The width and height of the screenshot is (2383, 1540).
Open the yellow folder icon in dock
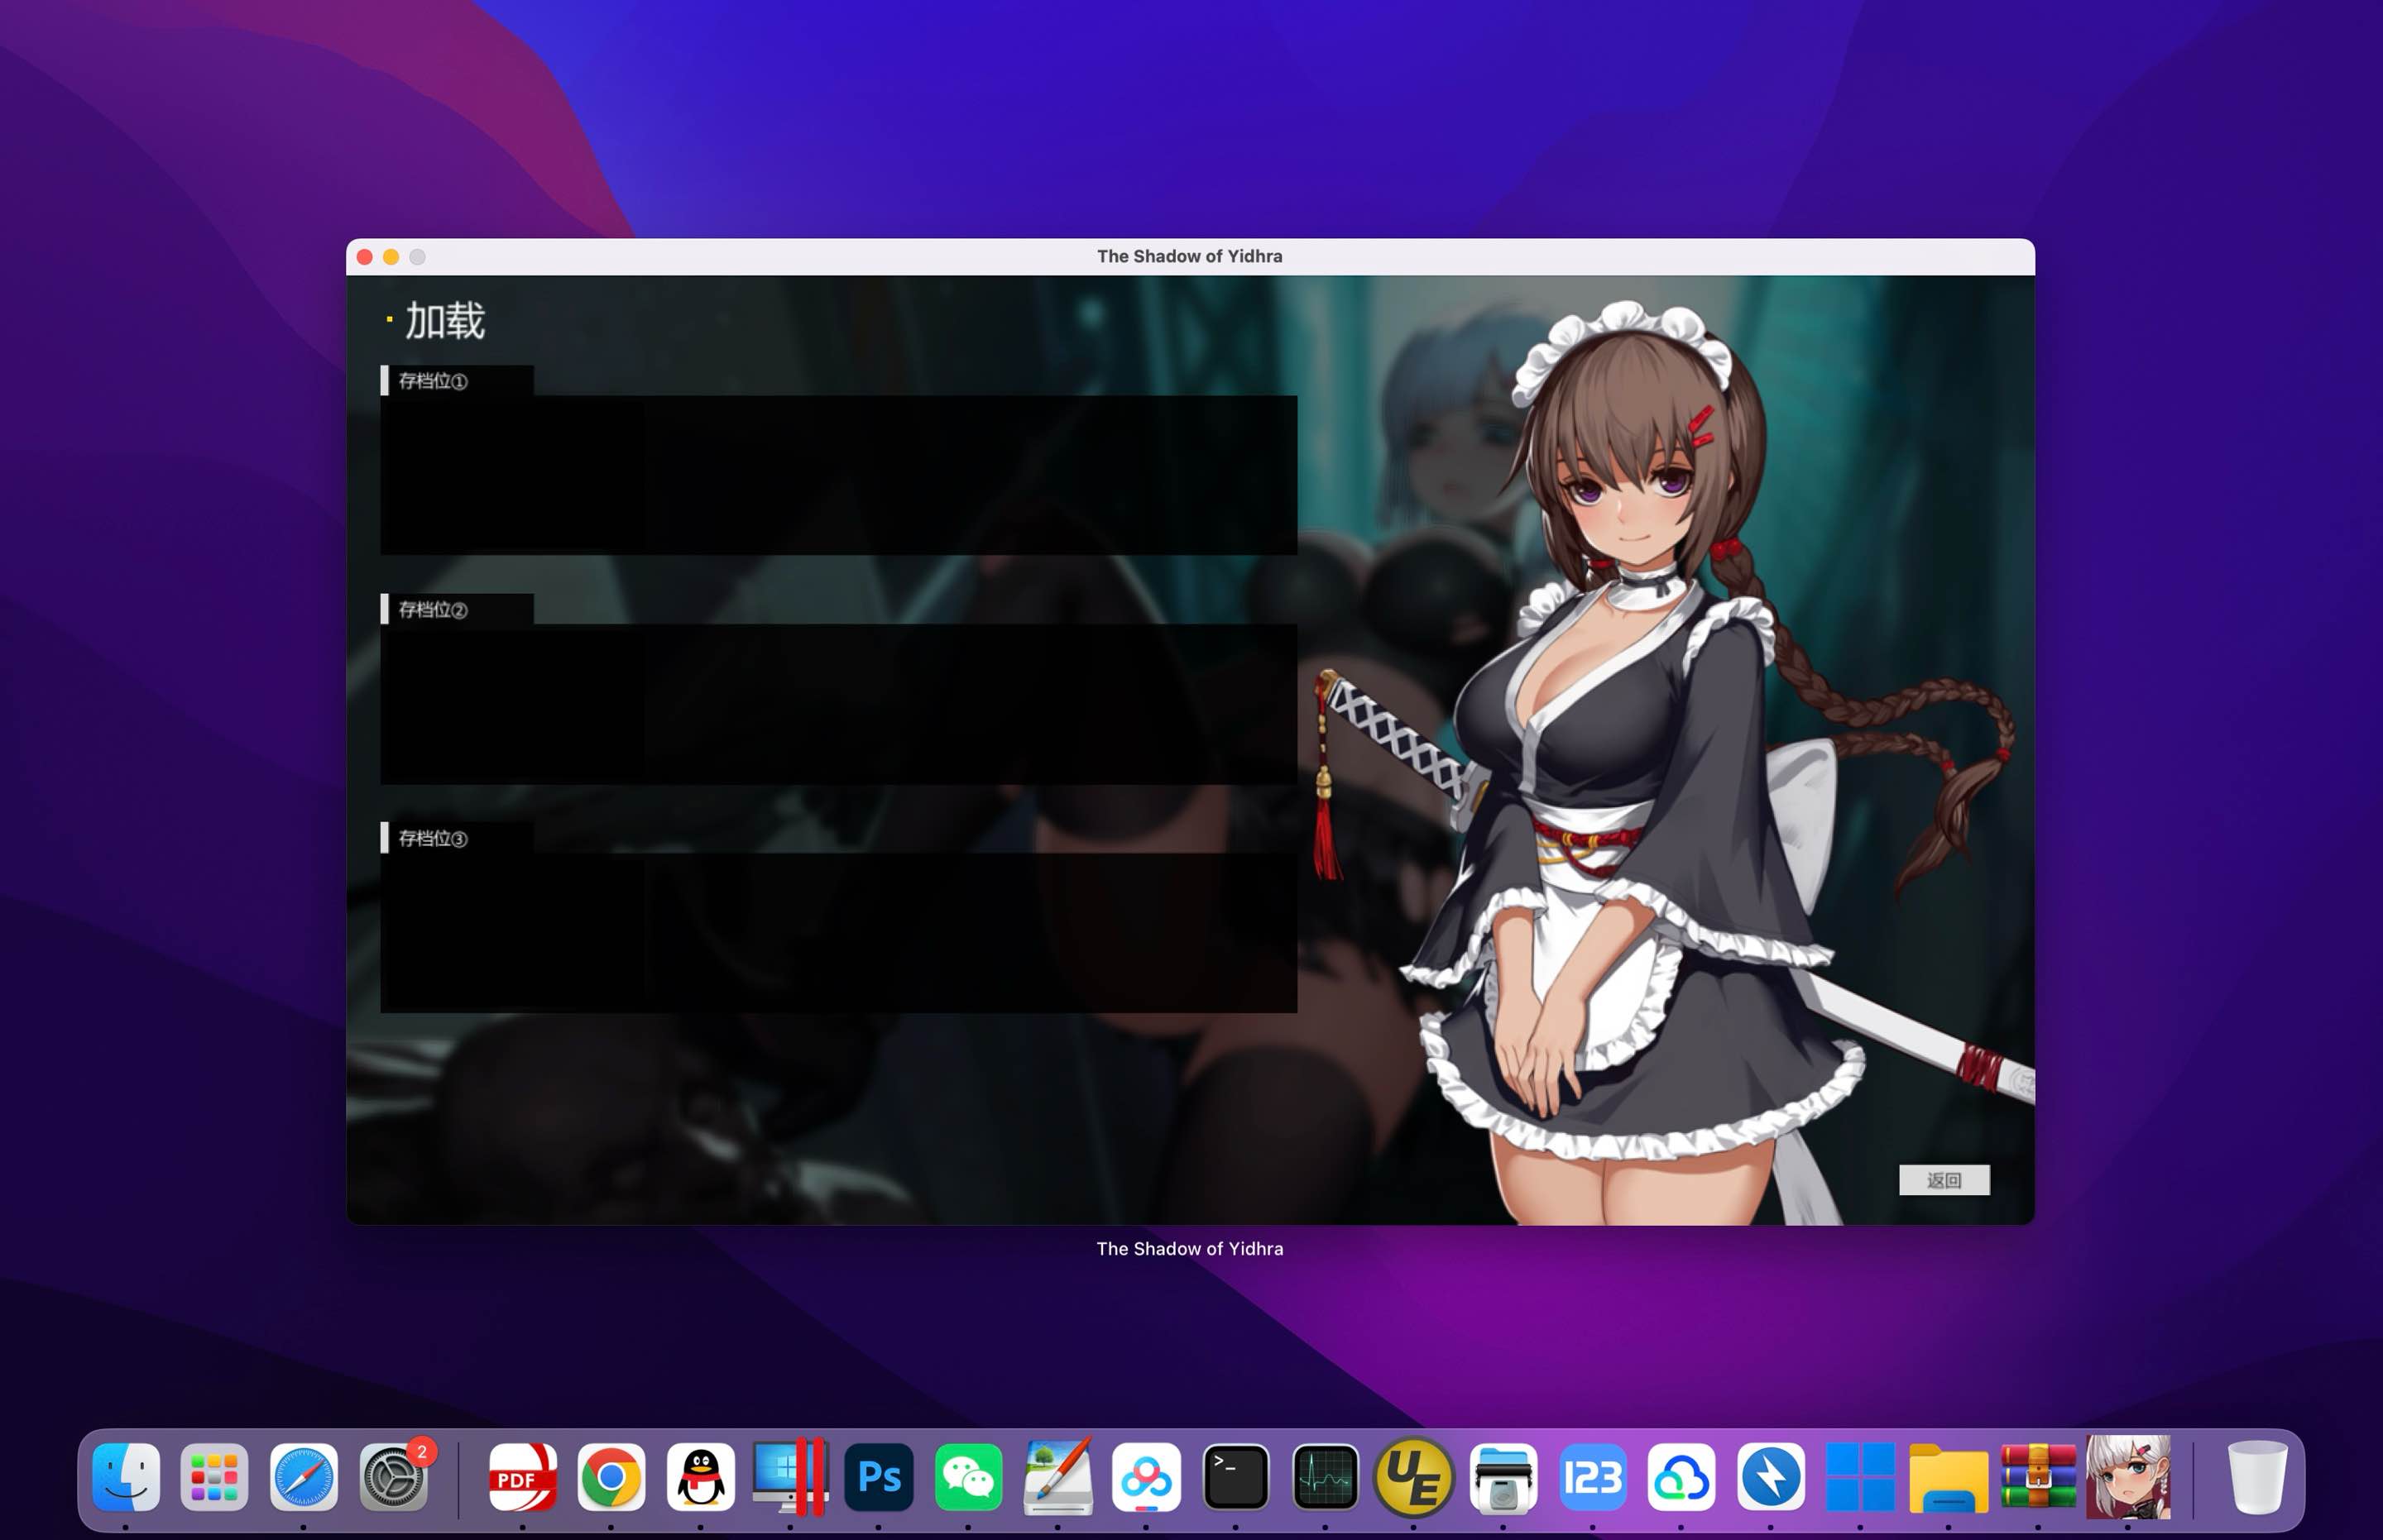[1949, 1476]
